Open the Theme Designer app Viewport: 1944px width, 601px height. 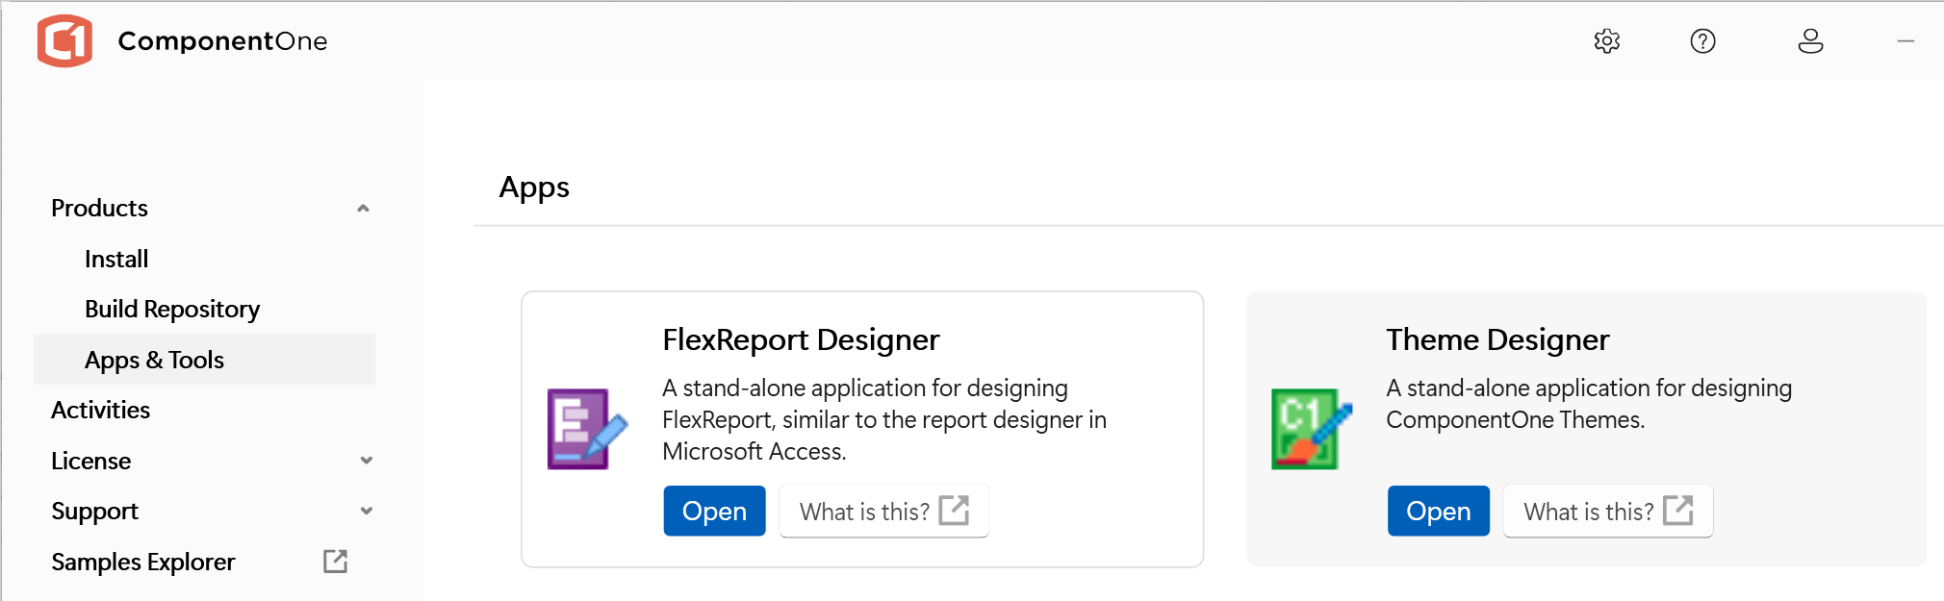pyautogui.click(x=1438, y=511)
